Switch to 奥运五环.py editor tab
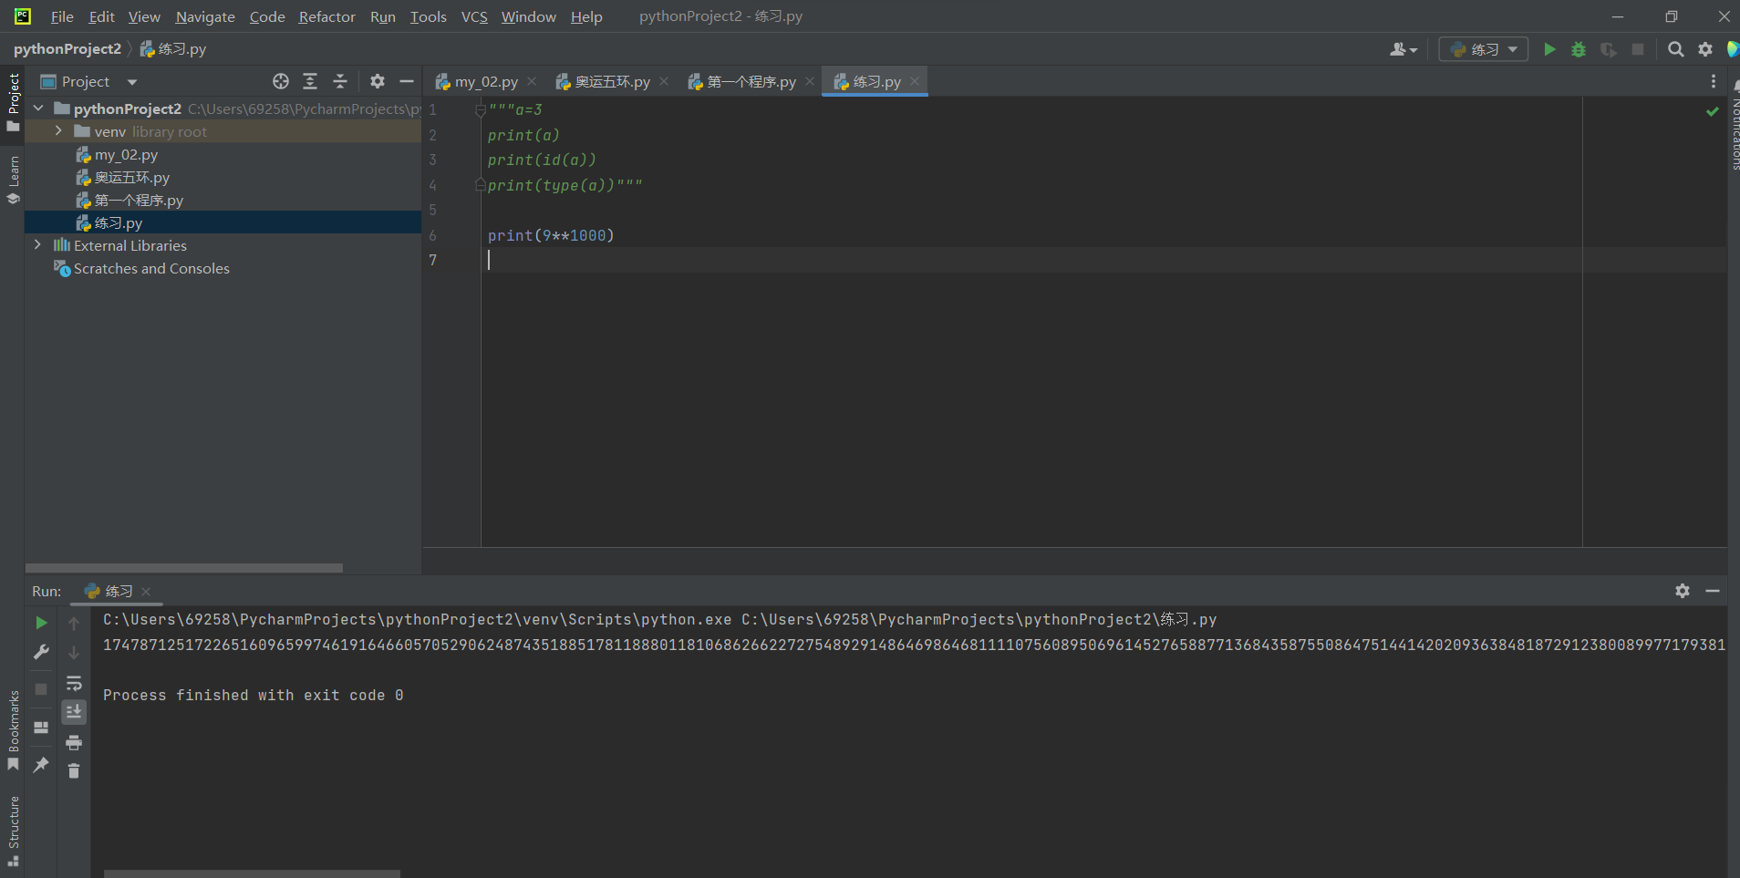The height and width of the screenshot is (878, 1740). tap(612, 81)
